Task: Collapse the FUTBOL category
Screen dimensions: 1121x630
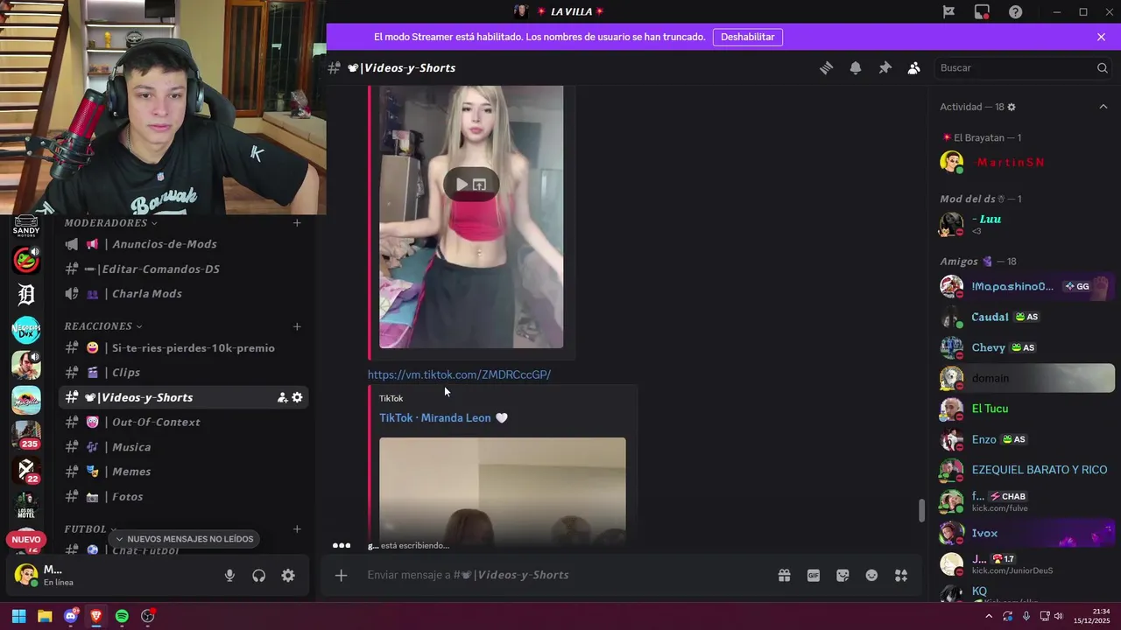Action: tap(90, 529)
